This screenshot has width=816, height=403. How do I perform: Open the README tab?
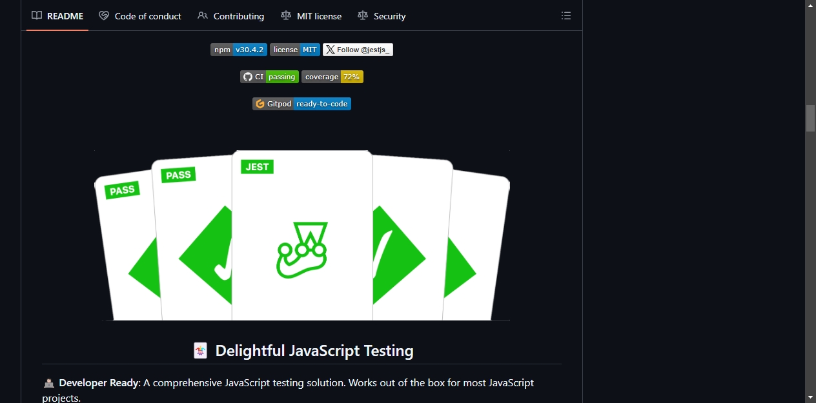(x=57, y=16)
